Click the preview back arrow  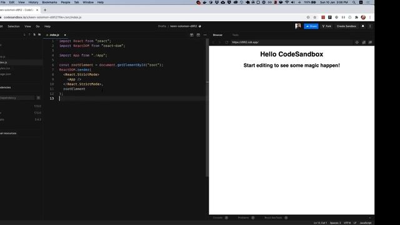tap(213, 42)
